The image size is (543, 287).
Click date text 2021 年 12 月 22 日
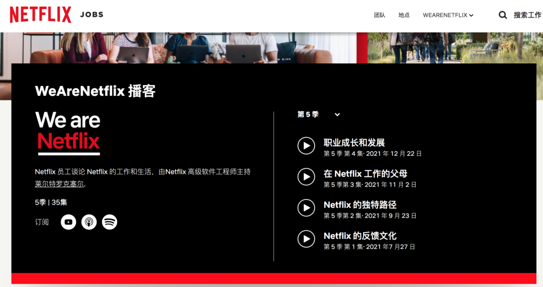coord(394,154)
